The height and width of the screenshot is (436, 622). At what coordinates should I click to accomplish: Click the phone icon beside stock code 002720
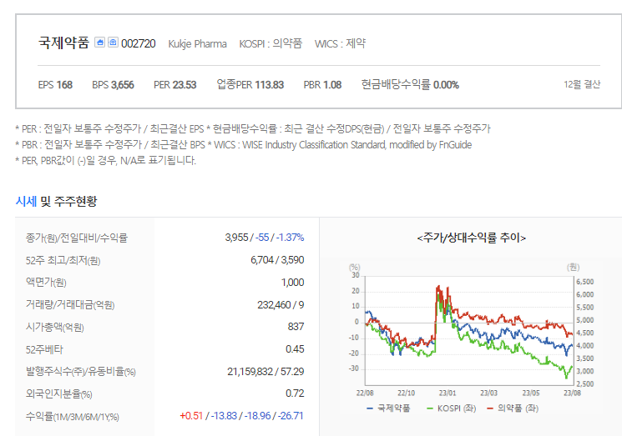[113, 43]
